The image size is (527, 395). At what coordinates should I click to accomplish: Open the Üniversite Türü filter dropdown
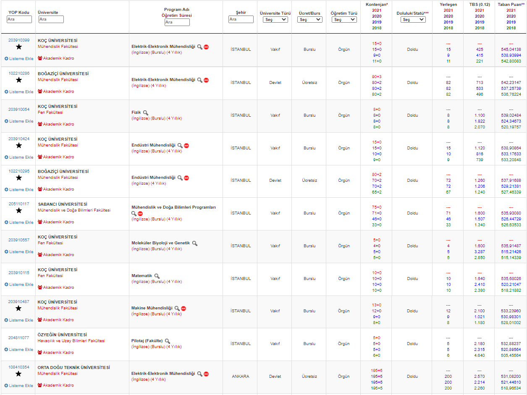point(275,20)
